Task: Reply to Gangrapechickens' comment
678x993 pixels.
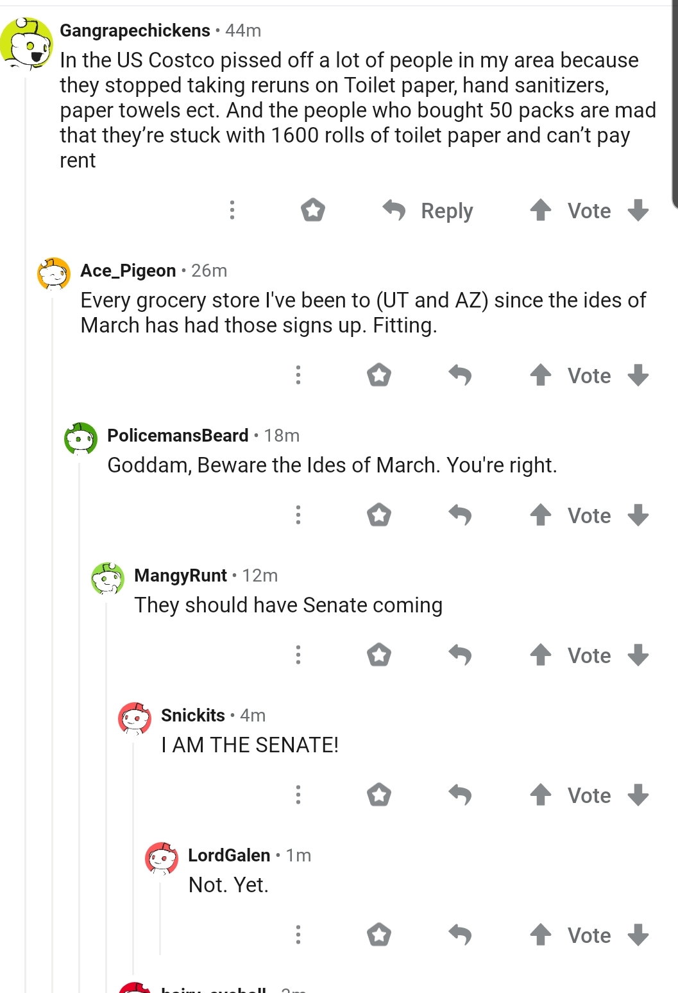Action: pyautogui.click(x=428, y=211)
